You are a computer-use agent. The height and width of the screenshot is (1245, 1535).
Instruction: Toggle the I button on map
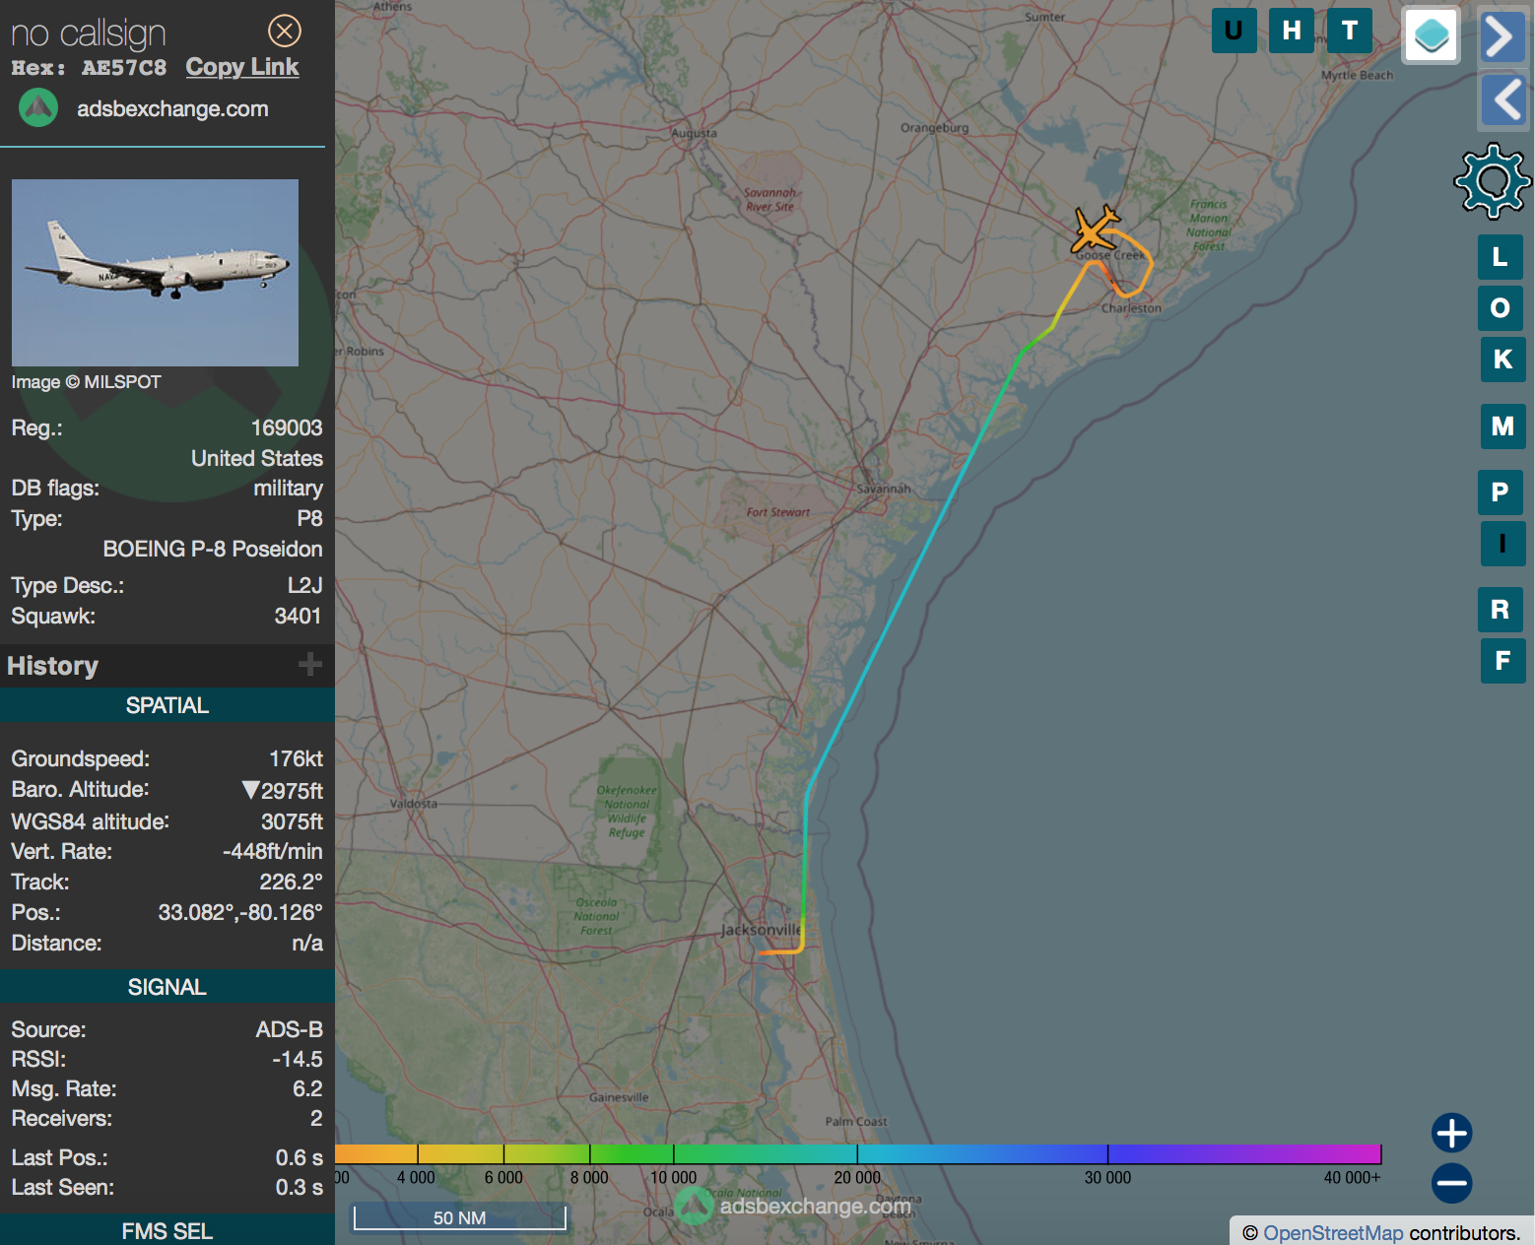tap(1503, 544)
